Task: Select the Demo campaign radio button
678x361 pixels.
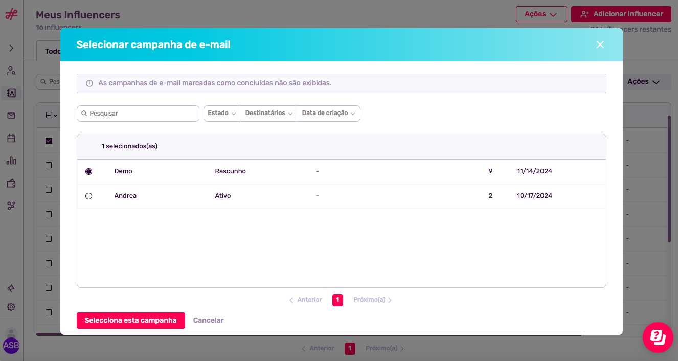Action: 89,171
